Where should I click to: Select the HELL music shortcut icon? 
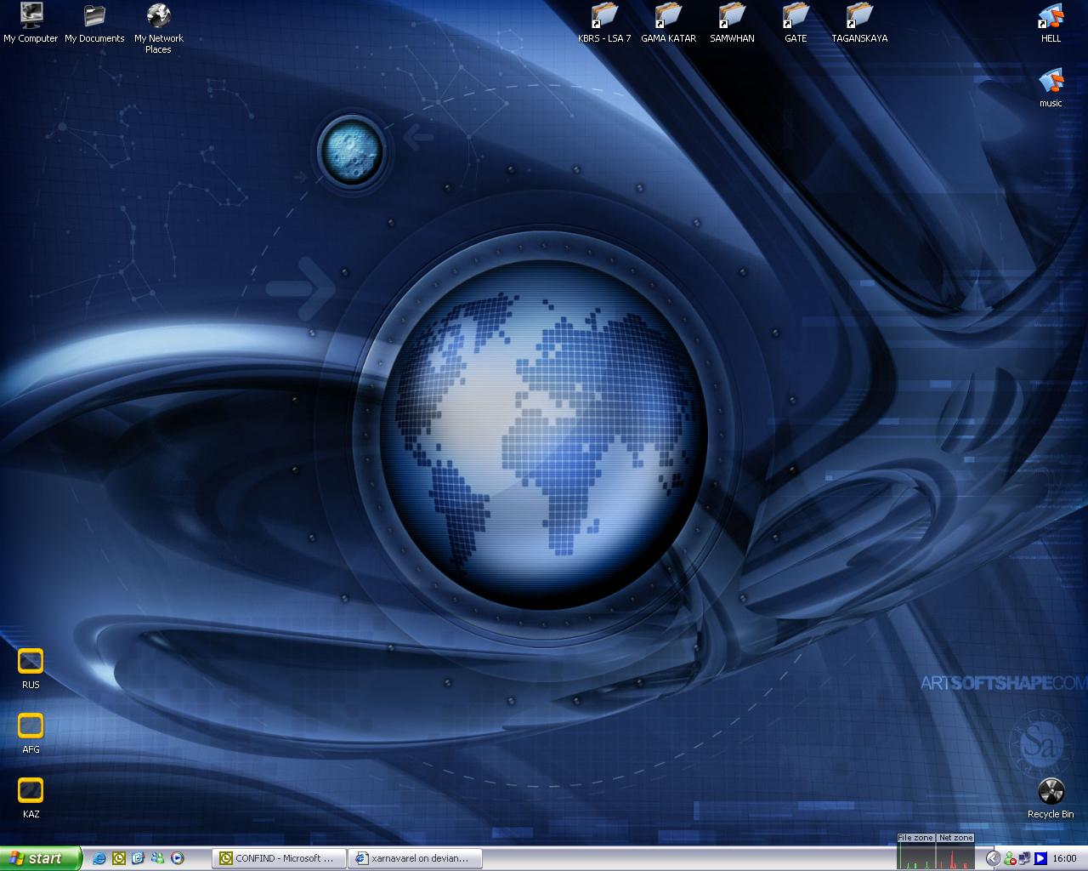point(1051,23)
